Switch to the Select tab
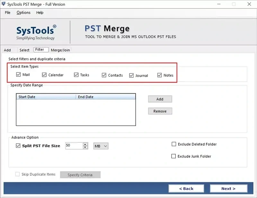 pyautogui.click(x=24, y=50)
